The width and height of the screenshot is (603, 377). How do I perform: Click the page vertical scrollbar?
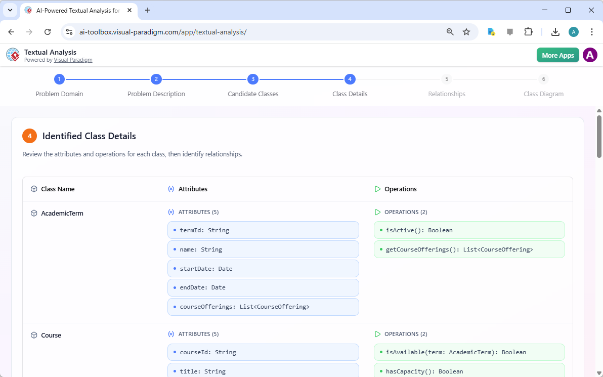(599, 137)
